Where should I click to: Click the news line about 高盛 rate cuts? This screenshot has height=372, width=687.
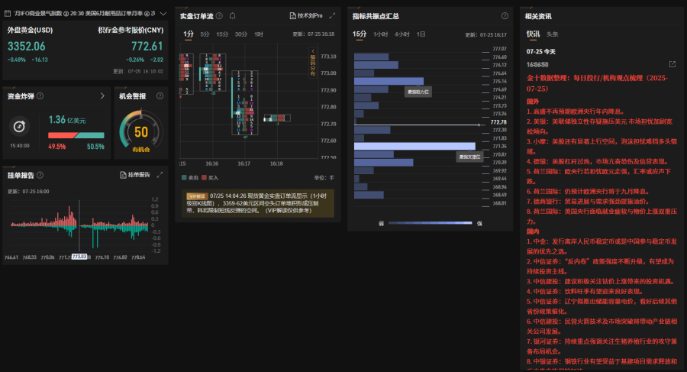pos(576,112)
